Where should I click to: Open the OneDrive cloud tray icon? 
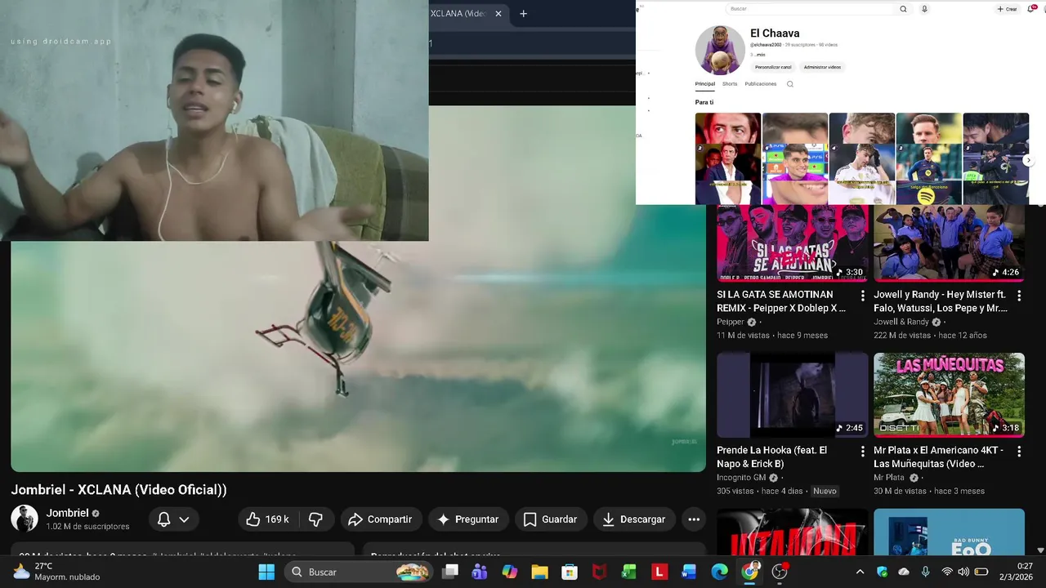click(904, 572)
